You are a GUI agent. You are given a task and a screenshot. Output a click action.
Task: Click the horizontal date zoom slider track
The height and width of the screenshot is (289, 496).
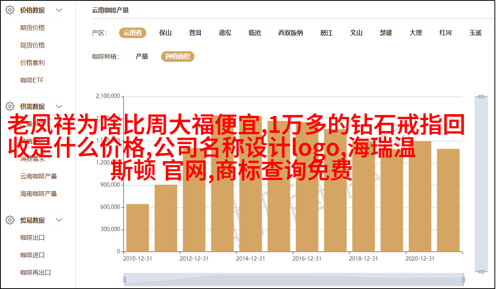click(293, 279)
